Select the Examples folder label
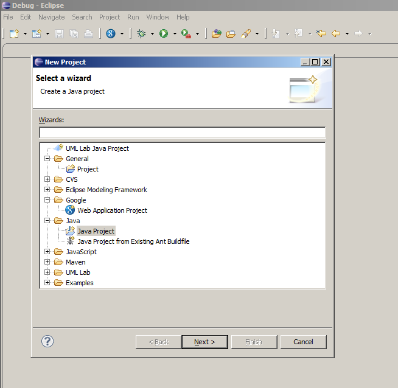398x388 pixels. pyautogui.click(x=80, y=283)
